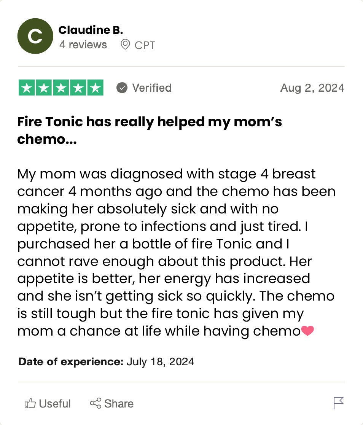
Task: Click the review body paragraph text
Action: click(175, 252)
